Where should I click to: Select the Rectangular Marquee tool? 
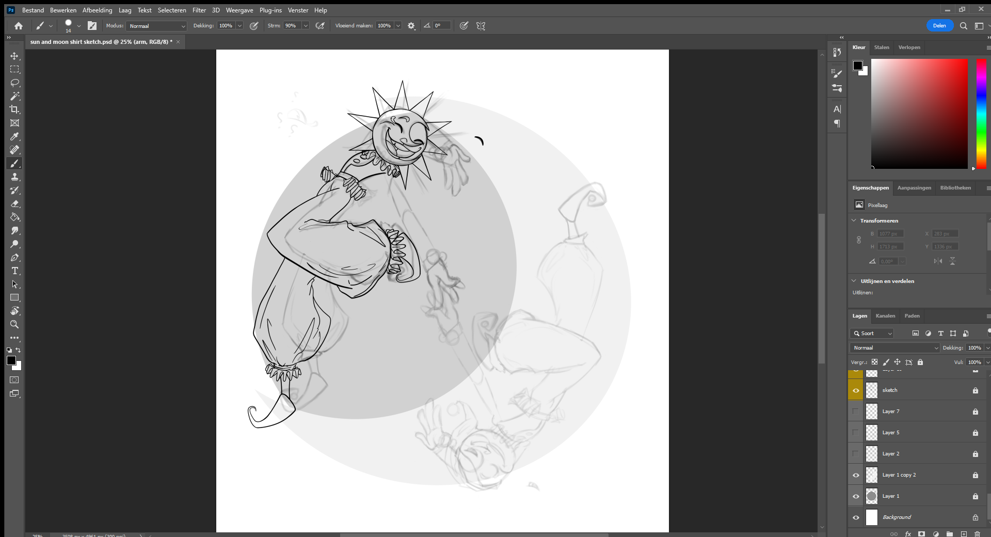[x=14, y=69]
